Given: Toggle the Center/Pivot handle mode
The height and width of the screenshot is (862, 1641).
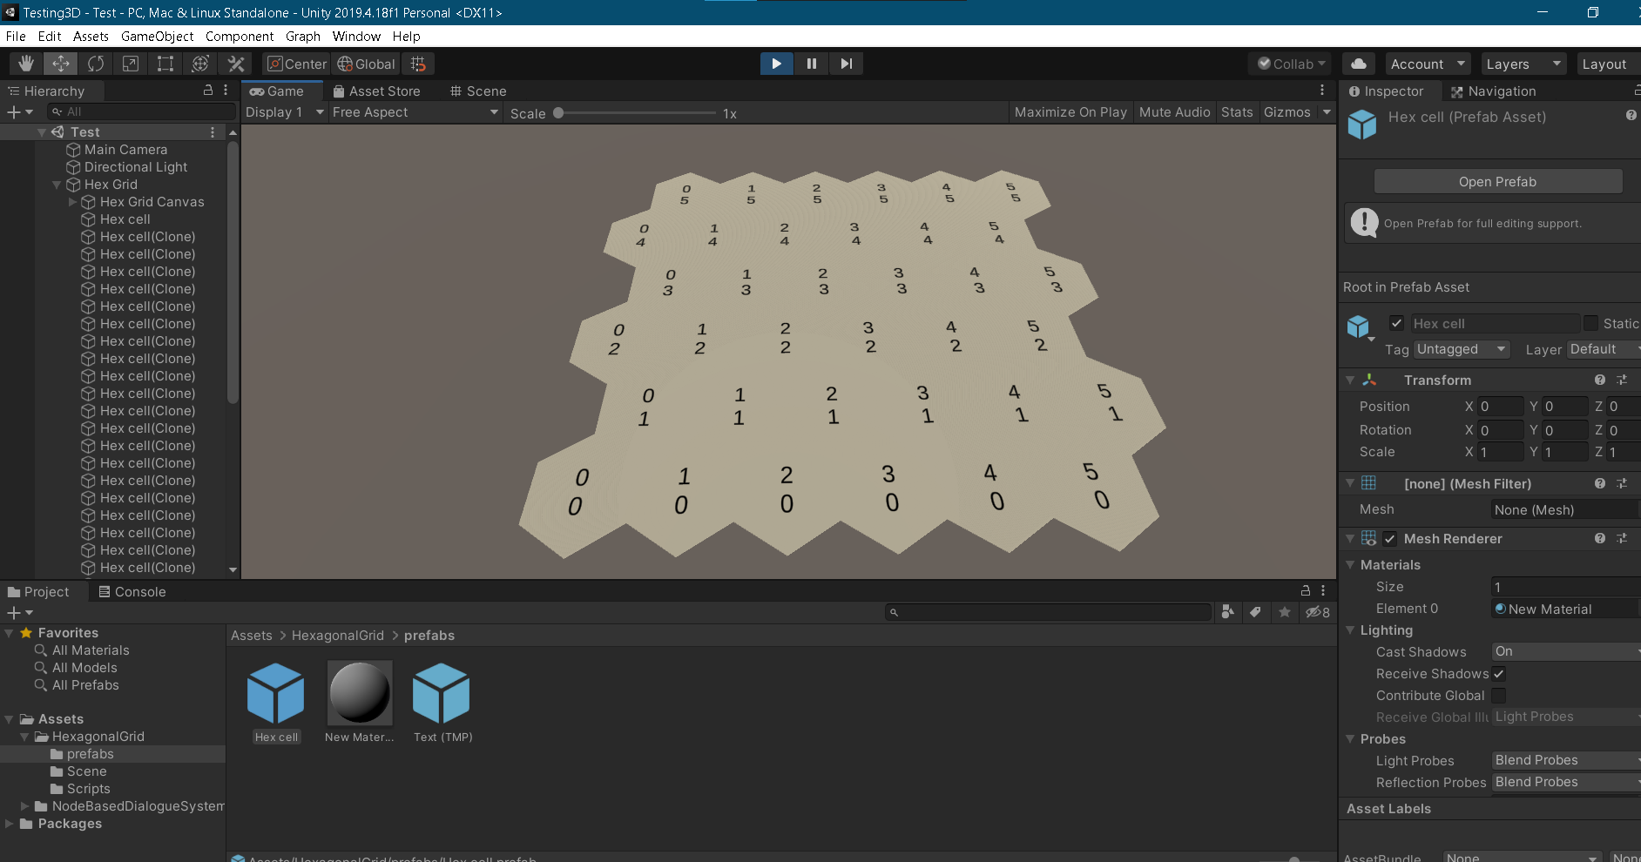Looking at the screenshot, I should point(295,63).
